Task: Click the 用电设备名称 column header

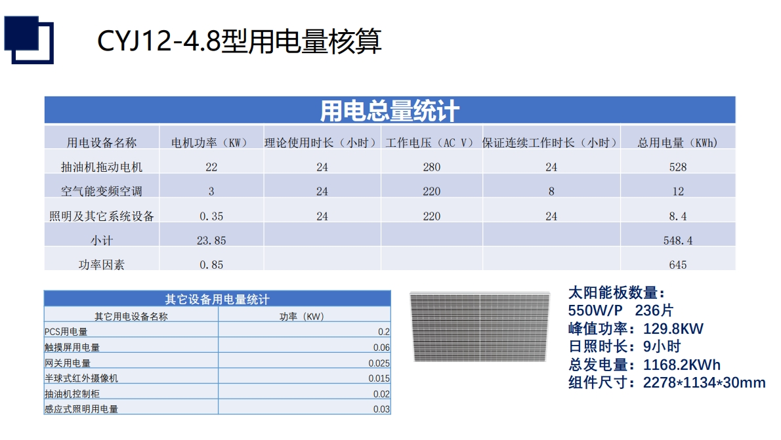Action: tap(102, 143)
